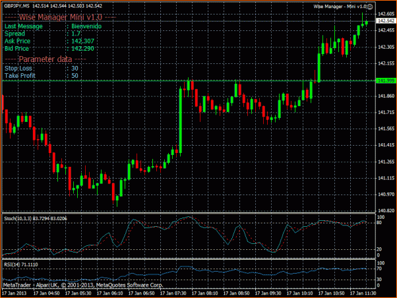Screen dimensions: 397x298
Task: Click the '17 Jan 11:30' time axis label
Action: (x=363, y=293)
